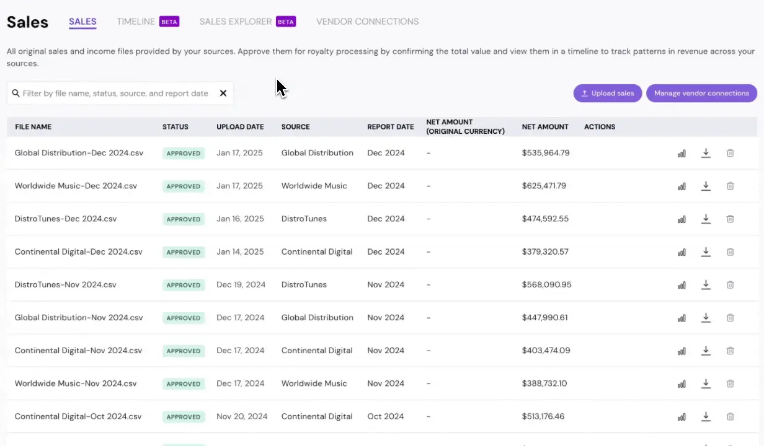This screenshot has height=446, width=764.
Task: Select file name Continental Digital-Oct 2024.csv
Action: pos(78,416)
